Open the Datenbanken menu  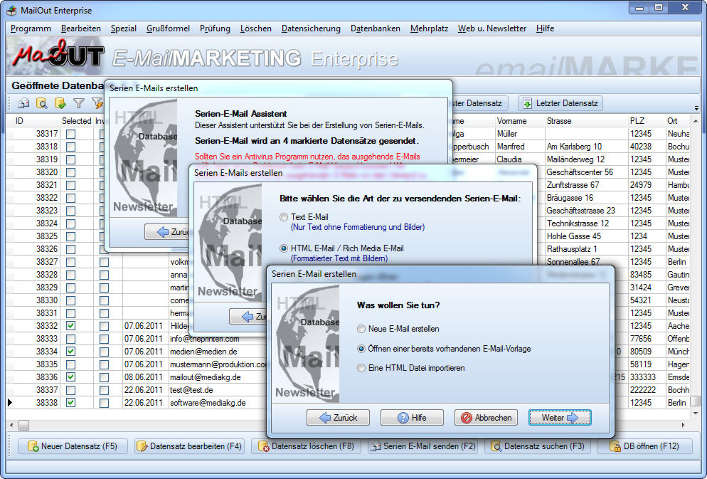click(376, 28)
